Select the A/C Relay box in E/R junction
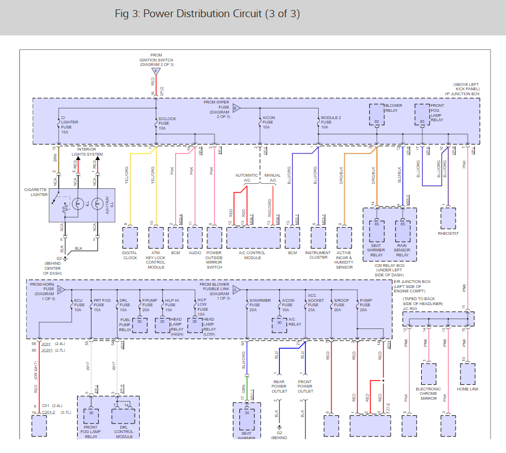 point(279,325)
